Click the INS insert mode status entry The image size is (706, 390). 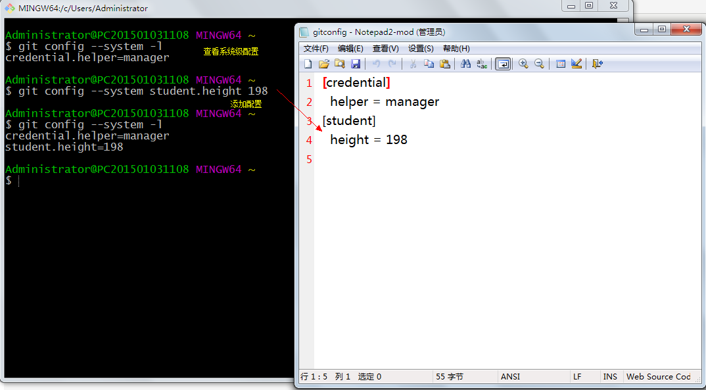coord(610,376)
